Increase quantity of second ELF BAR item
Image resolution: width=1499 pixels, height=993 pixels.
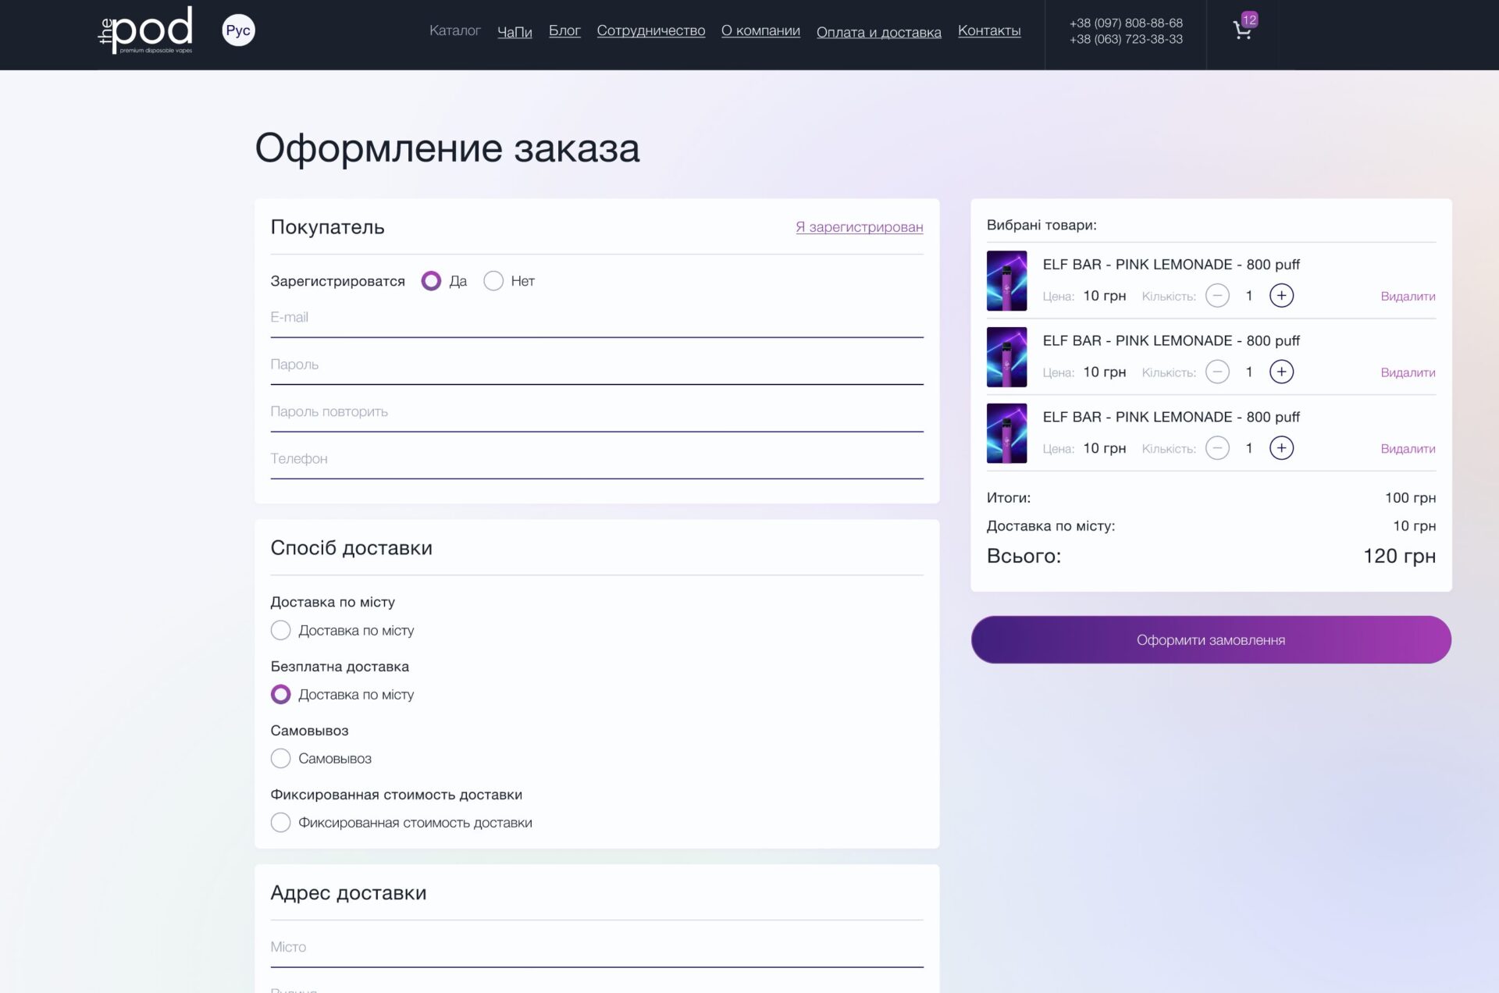(1281, 372)
